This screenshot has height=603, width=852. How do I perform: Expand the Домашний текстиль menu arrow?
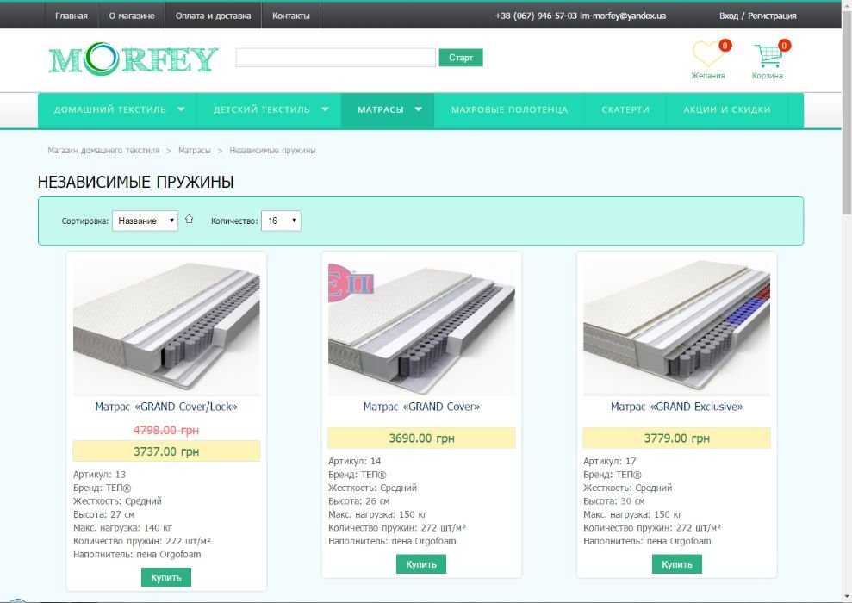pyautogui.click(x=181, y=109)
